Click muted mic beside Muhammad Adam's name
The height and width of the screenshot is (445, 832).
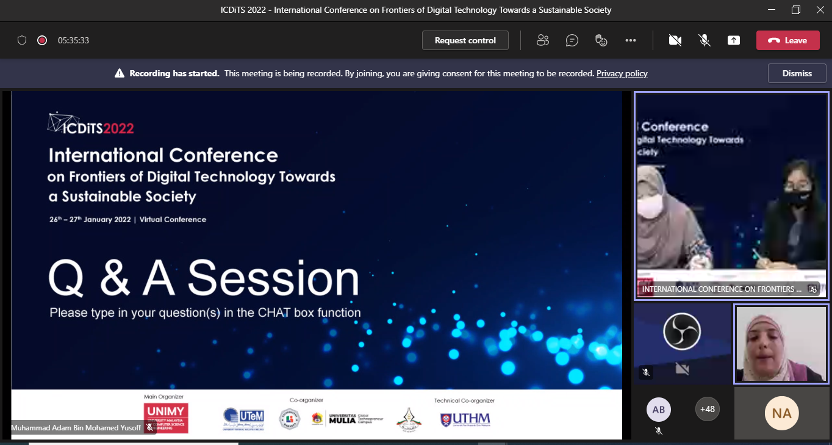[x=149, y=428]
